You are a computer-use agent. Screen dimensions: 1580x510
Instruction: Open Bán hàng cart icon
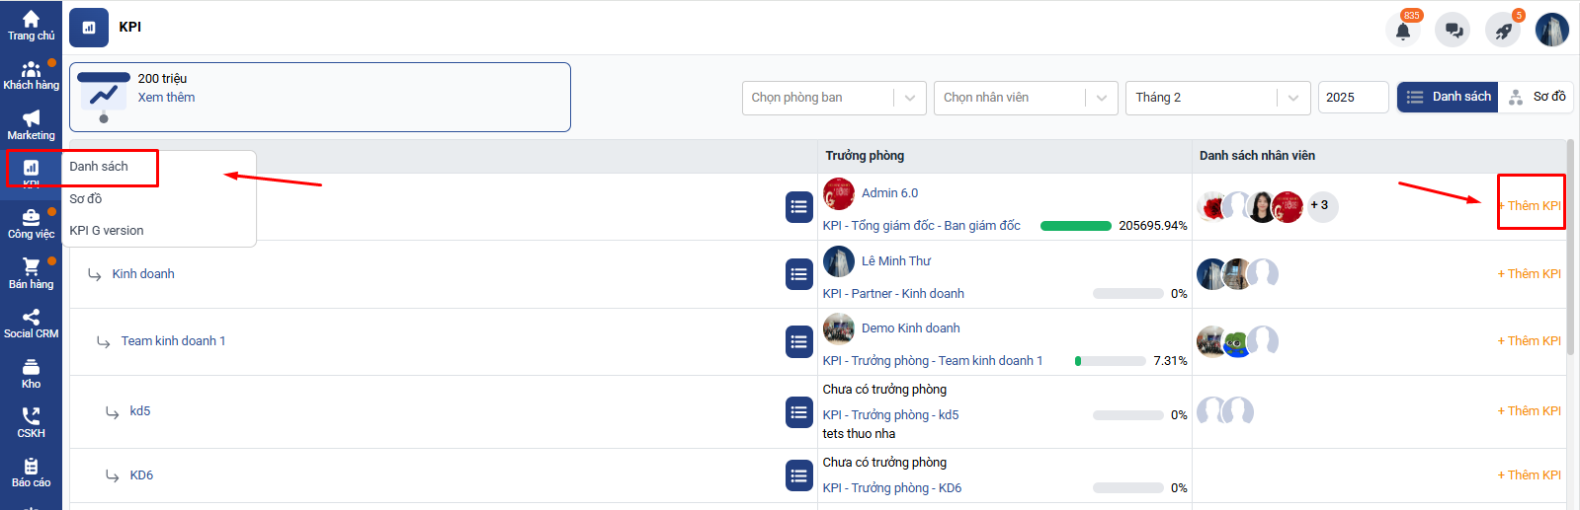click(31, 273)
